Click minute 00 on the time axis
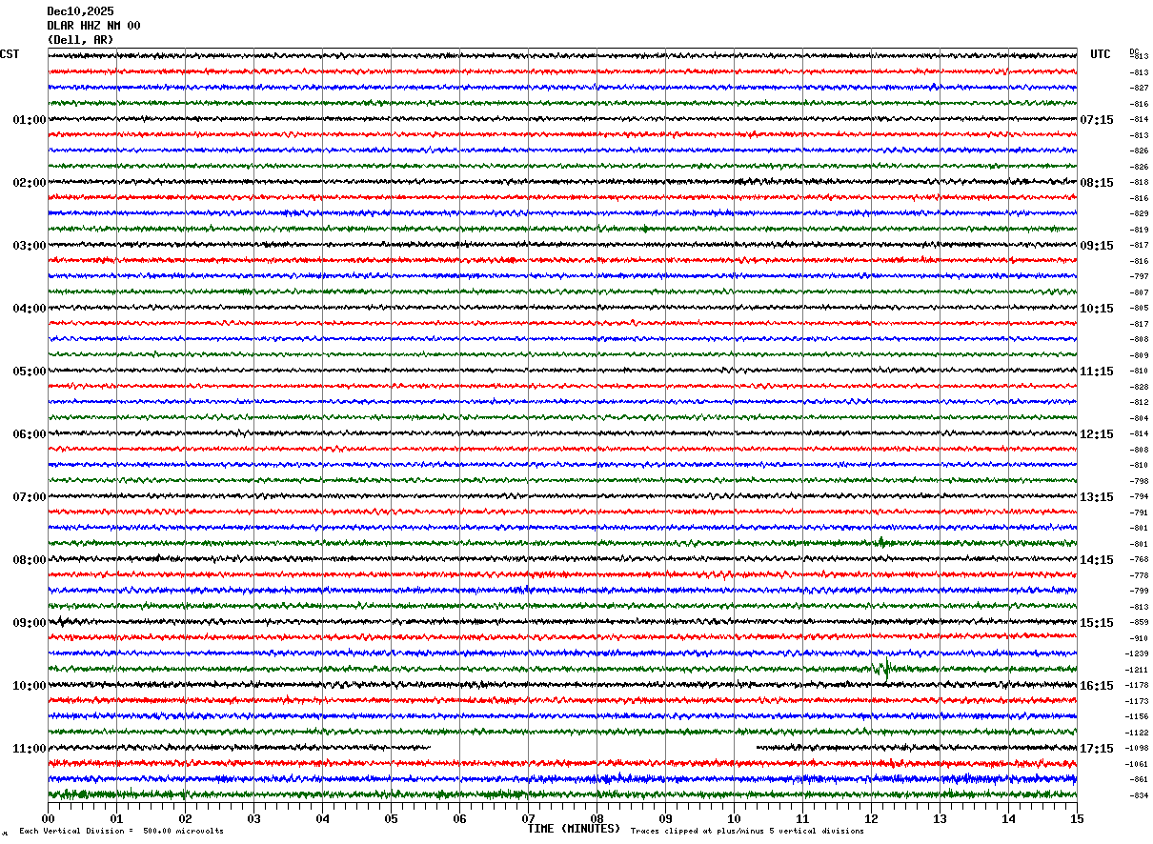Screen dimensions: 1153x844 coord(48,818)
